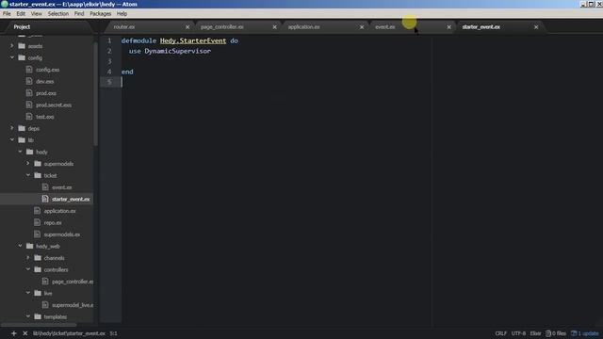This screenshot has height=339, width=603.
Task: Close the event.ex tab
Action: click(x=448, y=27)
